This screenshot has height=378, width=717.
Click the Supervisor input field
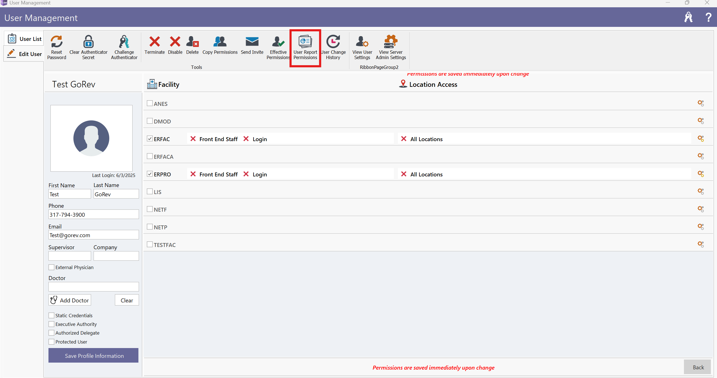[70, 256]
